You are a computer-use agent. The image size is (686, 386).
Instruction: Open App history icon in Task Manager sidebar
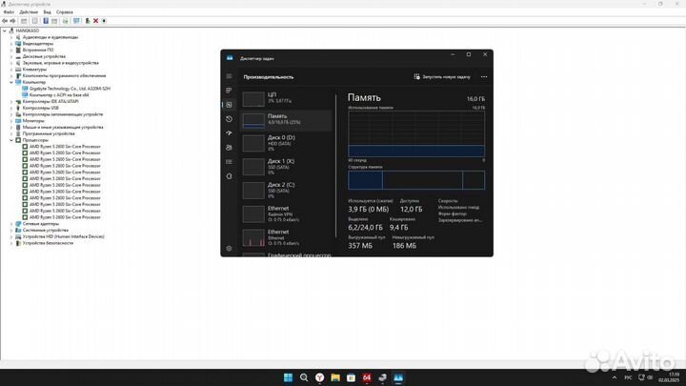(229, 119)
